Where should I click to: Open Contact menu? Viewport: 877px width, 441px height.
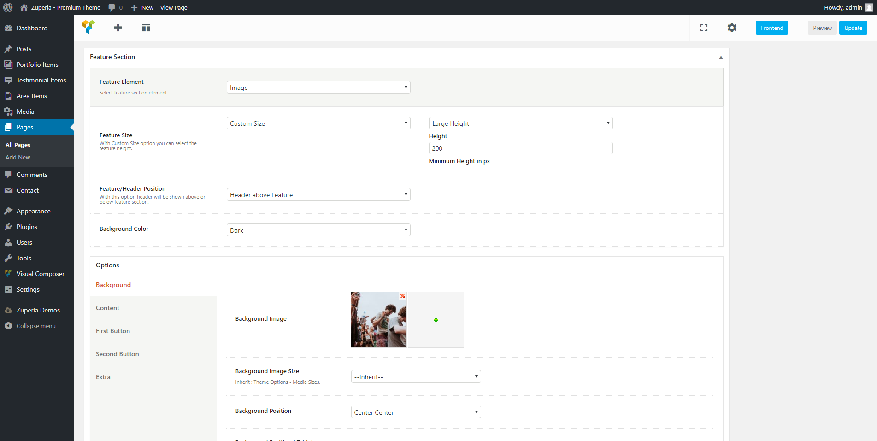(37, 190)
